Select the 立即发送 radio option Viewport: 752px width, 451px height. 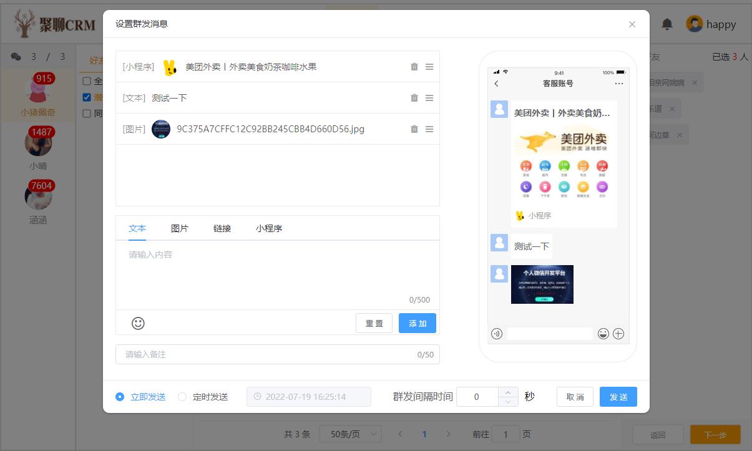(x=120, y=397)
